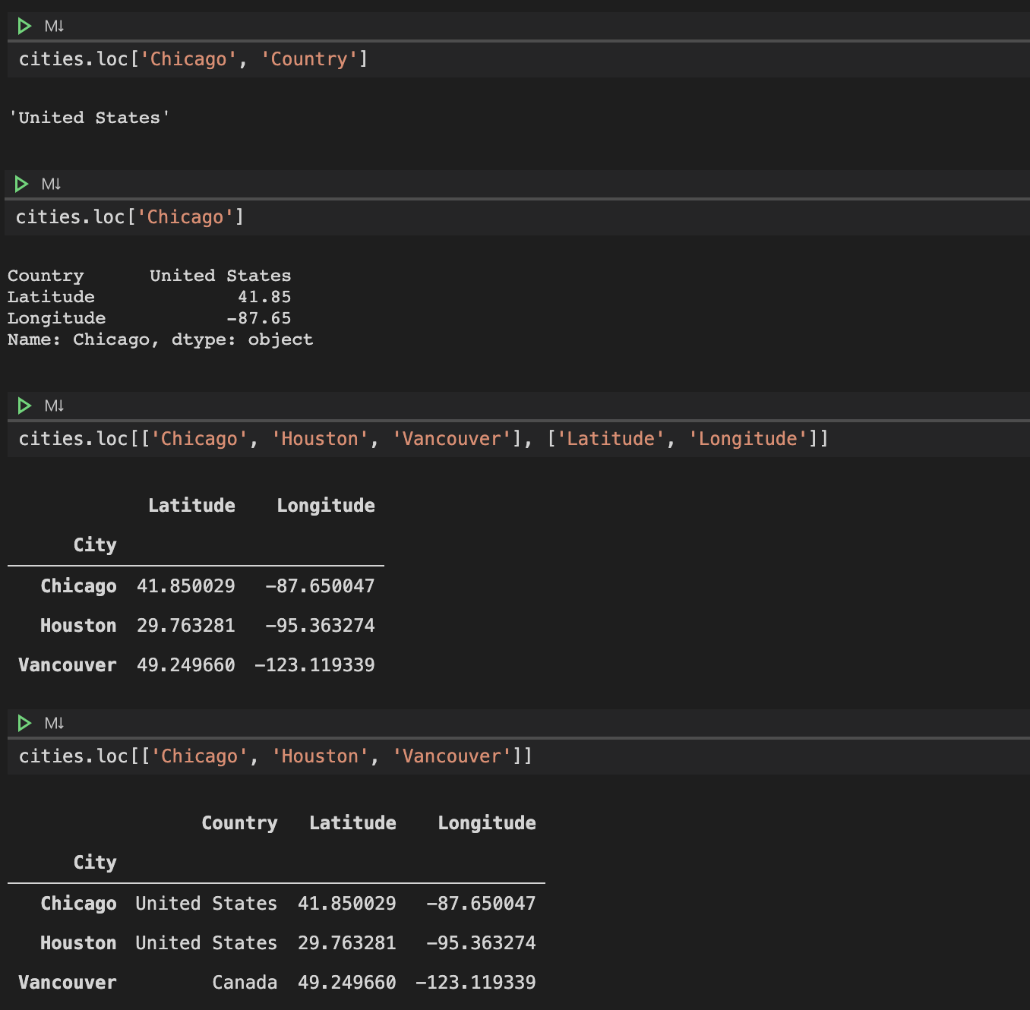This screenshot has height=1010, width=1030.
Task: Run the cities.loc['Chicago'] cell
Action: point(21,183)
